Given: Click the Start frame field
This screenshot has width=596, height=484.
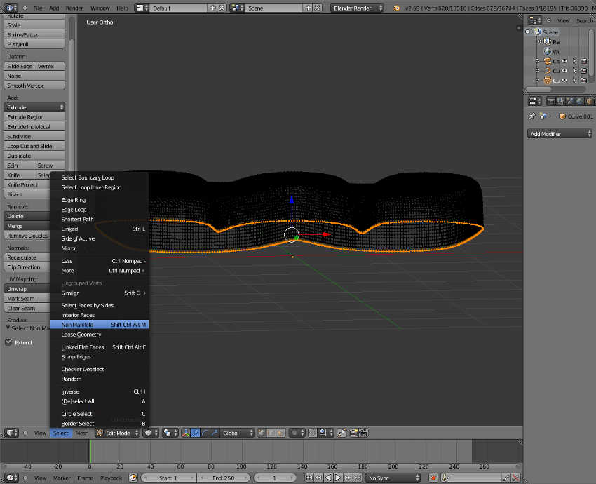Looking at the screenshot, I should point(168,478).
